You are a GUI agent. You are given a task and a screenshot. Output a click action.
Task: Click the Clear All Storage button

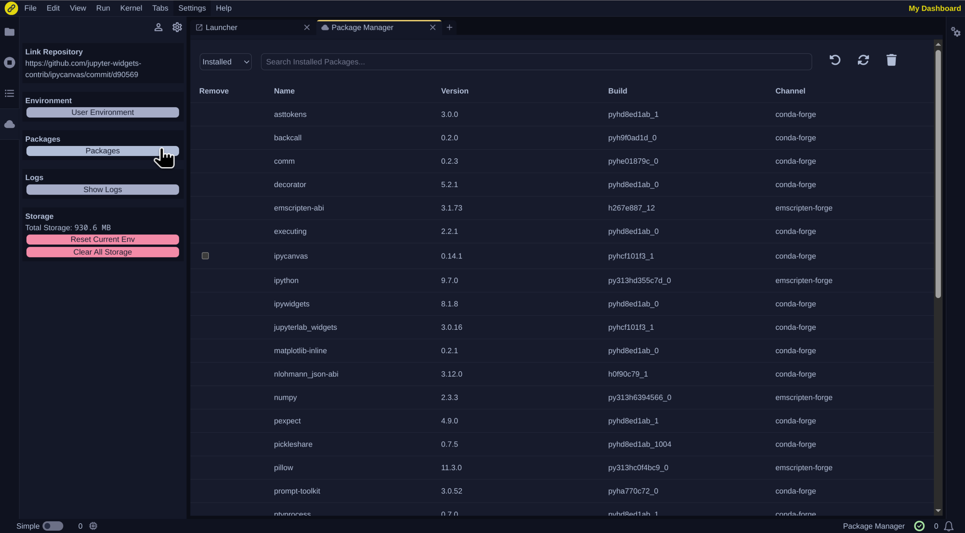[x=102, y=251]
